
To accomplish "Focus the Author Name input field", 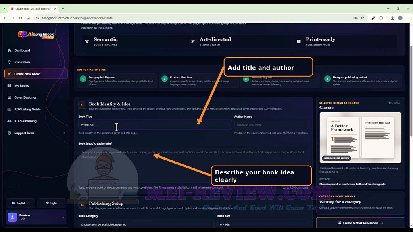I will coord(271,125).
